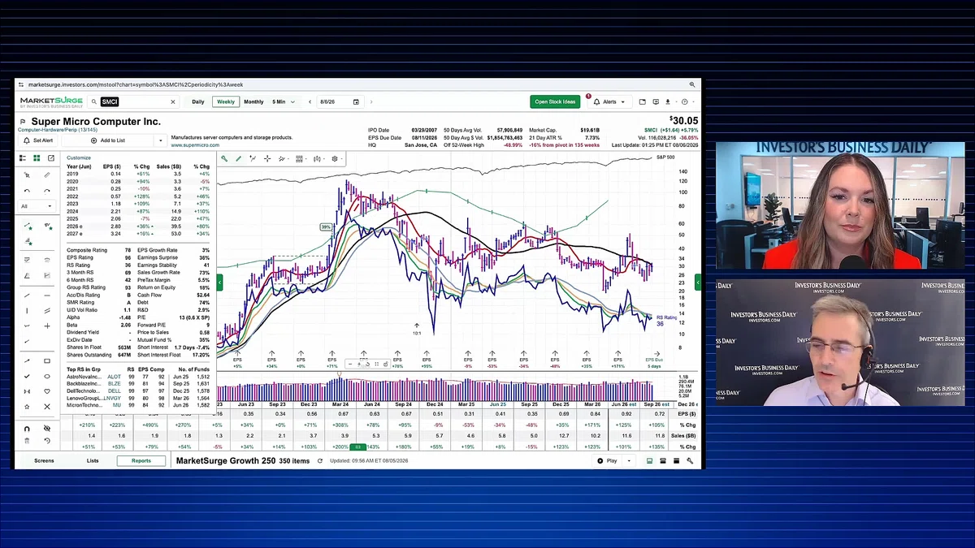
Task: Open the Reports tab
Action: click(141, 460)
